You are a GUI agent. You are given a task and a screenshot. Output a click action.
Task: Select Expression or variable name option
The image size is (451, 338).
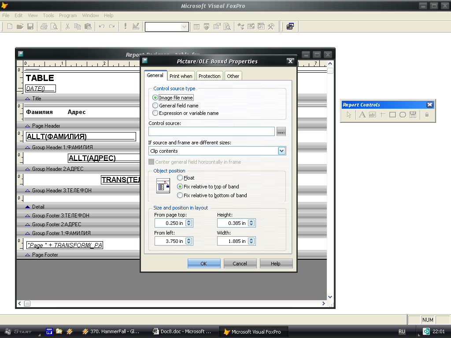point(155,113)
